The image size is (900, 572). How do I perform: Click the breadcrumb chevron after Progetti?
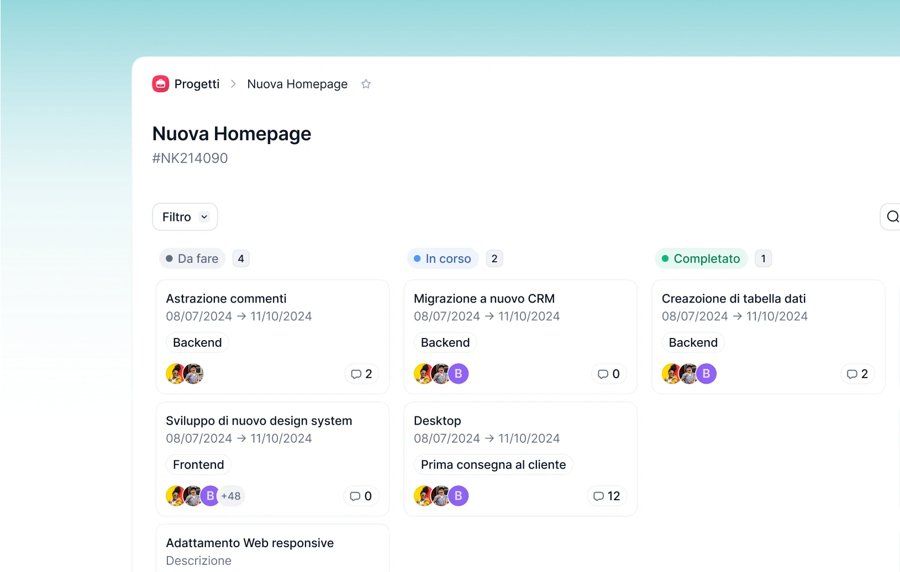point(233,84)
